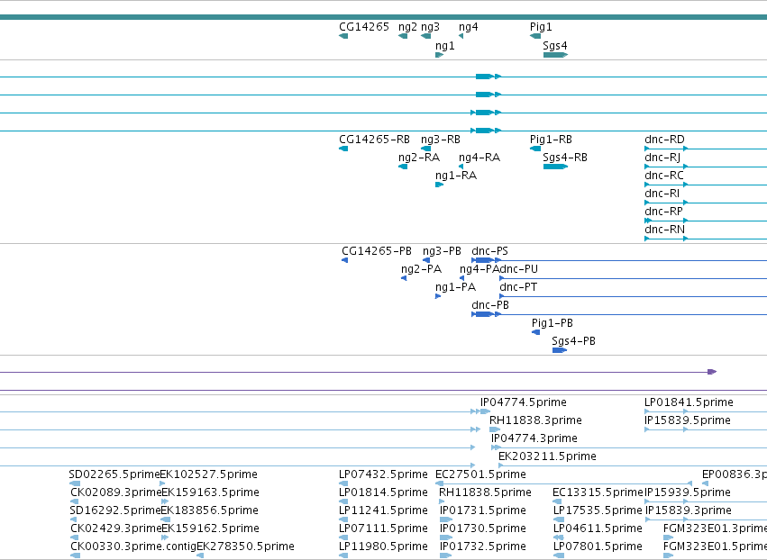Image resolution: width=767 pixels, height=560 pixels.
Task: Select the CG14265 gene glyph
Action: tap(343, 36)
